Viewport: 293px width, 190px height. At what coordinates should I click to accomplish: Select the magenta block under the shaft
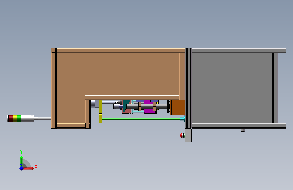pyautogui.click(x=150, y=111)
